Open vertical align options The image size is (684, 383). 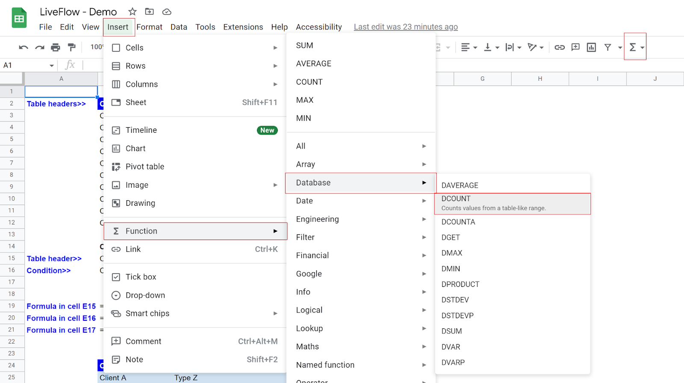point(491,47)
